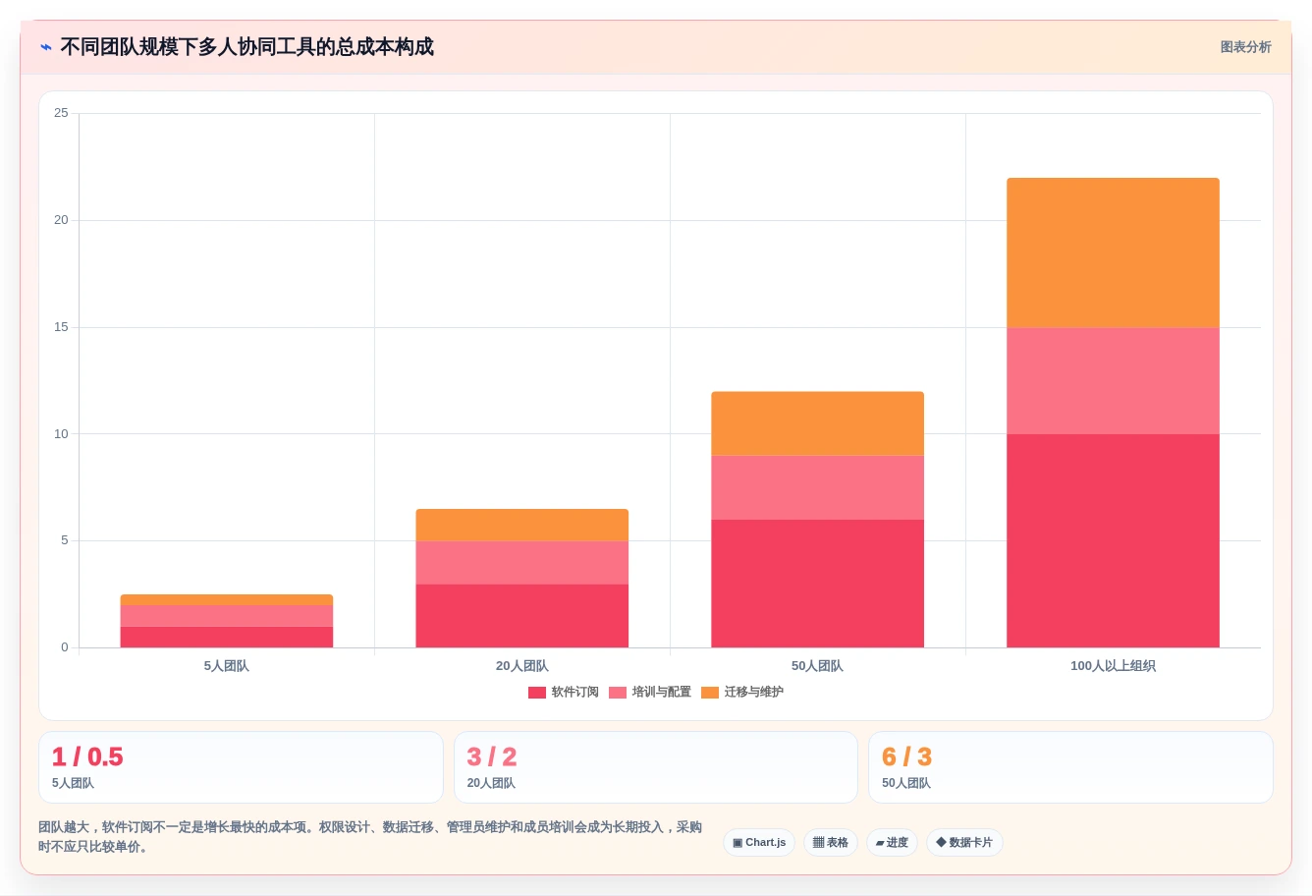Click the lightning icon beside the chart title
This screenshot has height=896, width=1312.
[x=46, y=47]
